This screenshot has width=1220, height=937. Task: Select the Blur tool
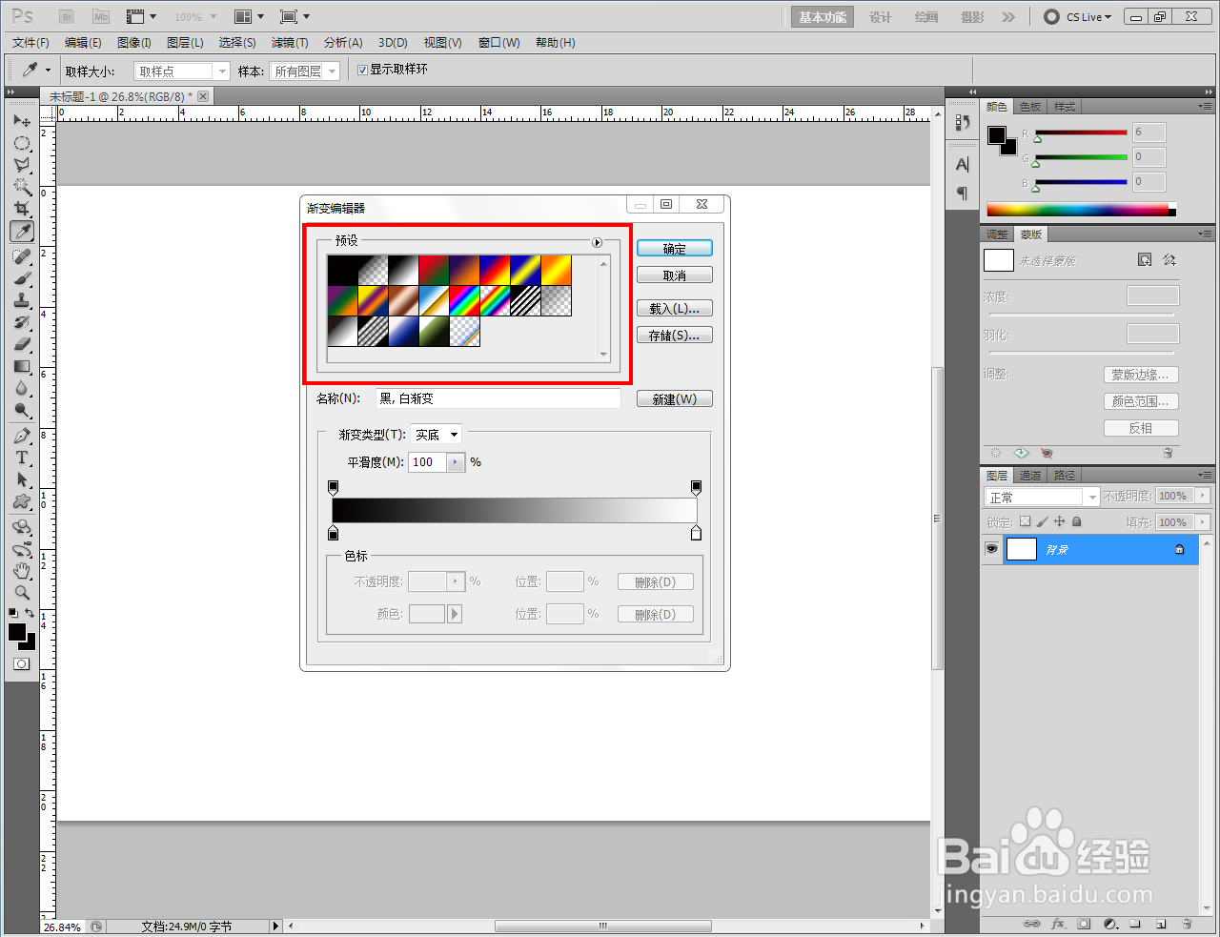22,388
